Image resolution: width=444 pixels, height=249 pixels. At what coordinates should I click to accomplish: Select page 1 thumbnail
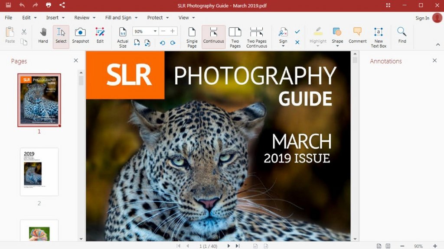(x=39, y=100)
